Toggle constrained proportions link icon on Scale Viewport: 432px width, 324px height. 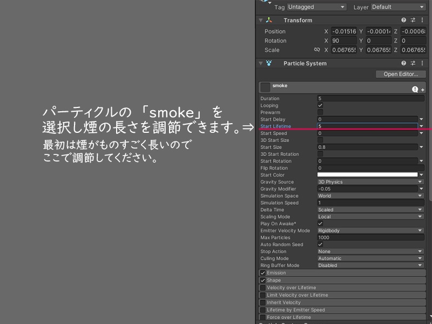317,50
